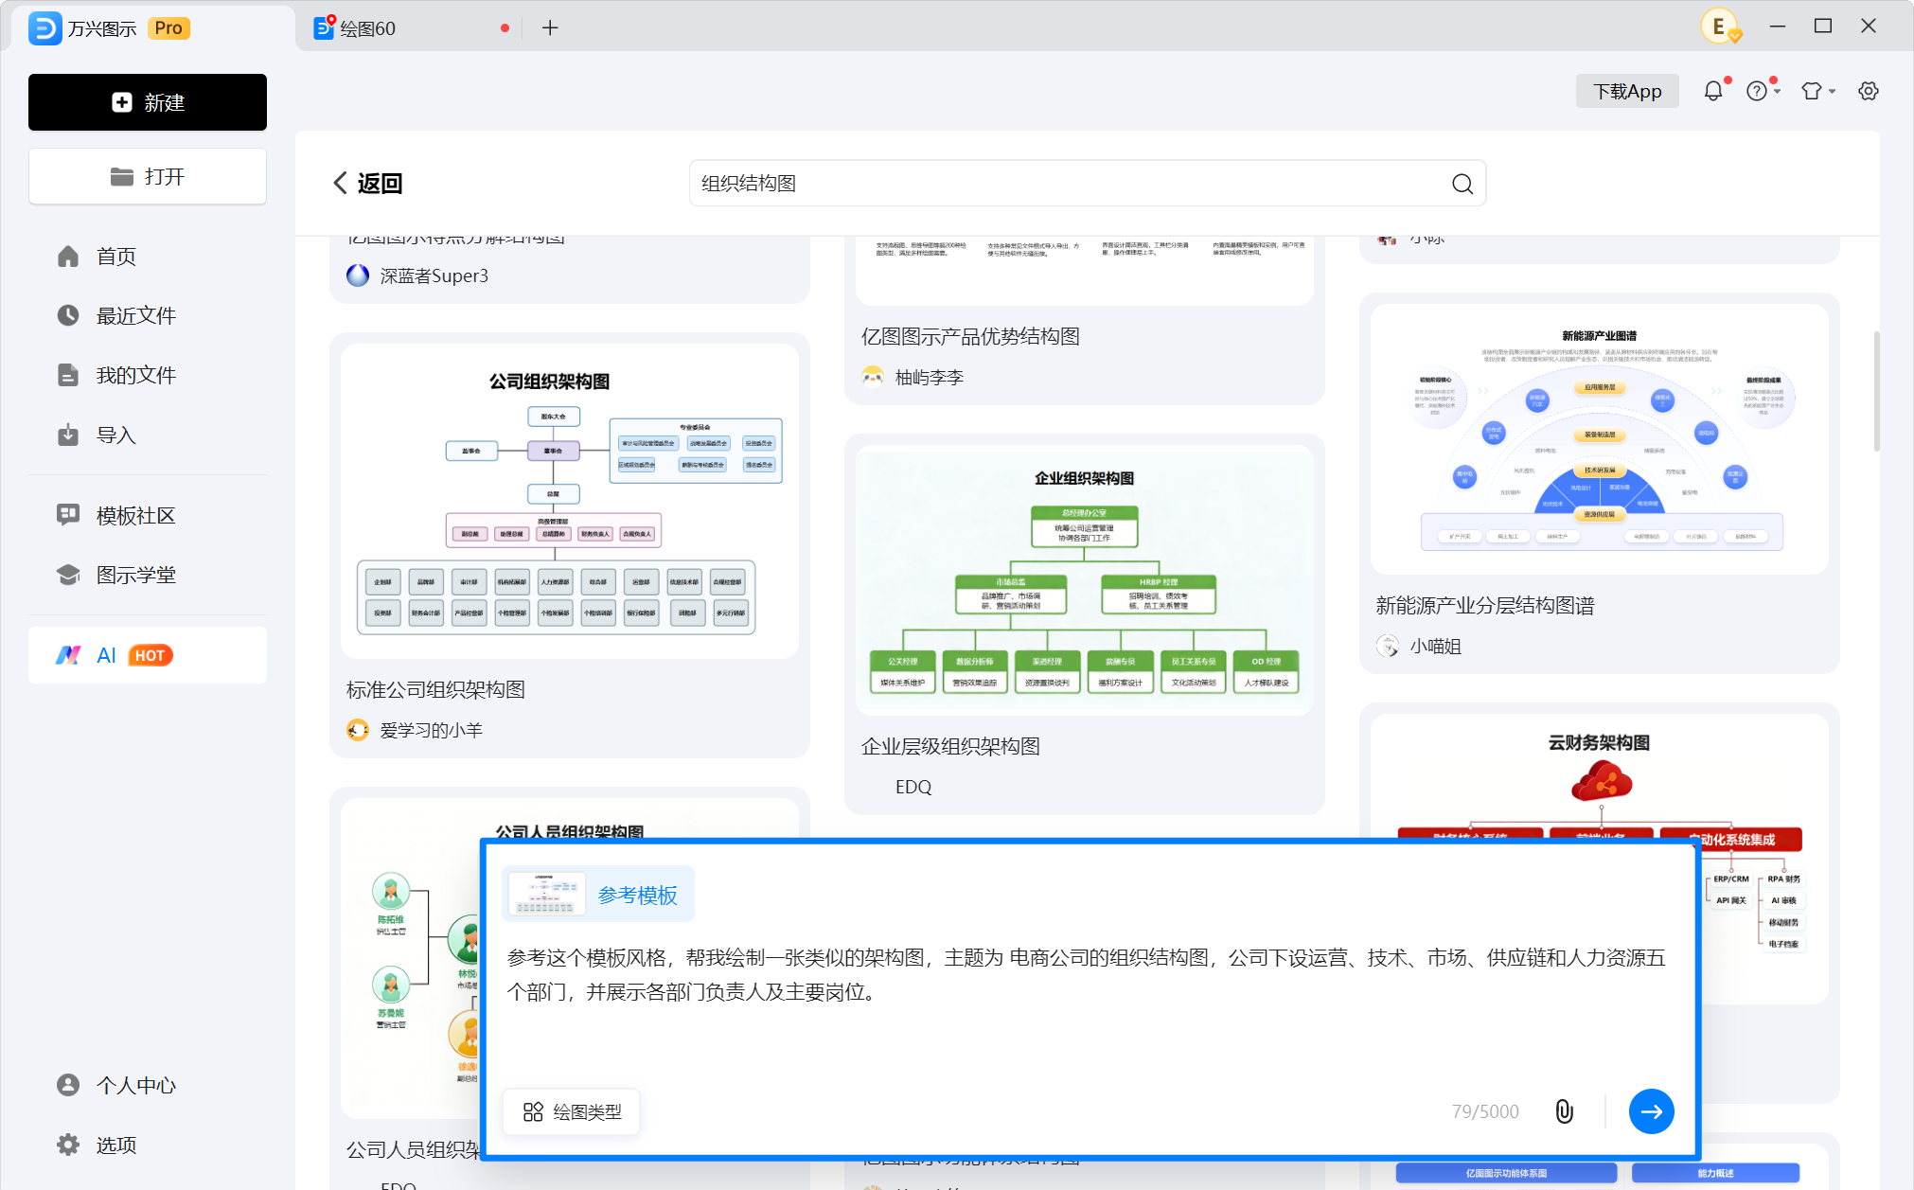Click the document icon beside 我的文件
The image size is (1914, 1190).
coord(68,375)
